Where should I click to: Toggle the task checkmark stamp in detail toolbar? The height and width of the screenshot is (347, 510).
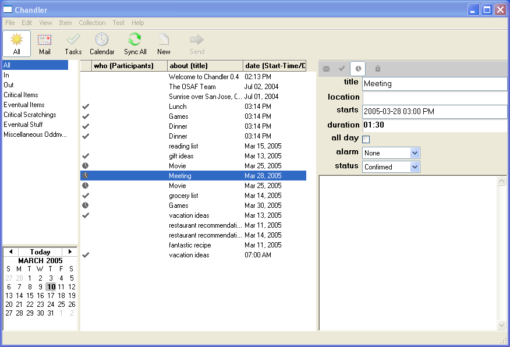(x=342, y=69)
